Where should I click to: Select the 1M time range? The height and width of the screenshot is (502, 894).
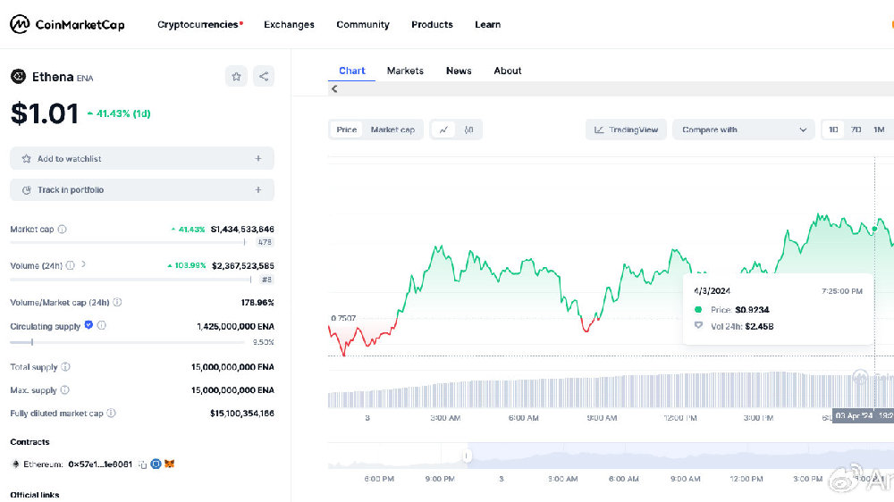pos(879,130)
